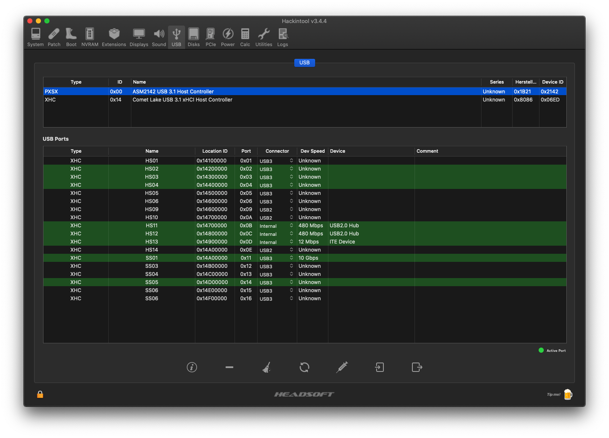Image resolution: width=609 pixels, height=438 pixels.
Task: Select Comet Lake xHCI Host Controller row
Action: click(x=182, y=100)
